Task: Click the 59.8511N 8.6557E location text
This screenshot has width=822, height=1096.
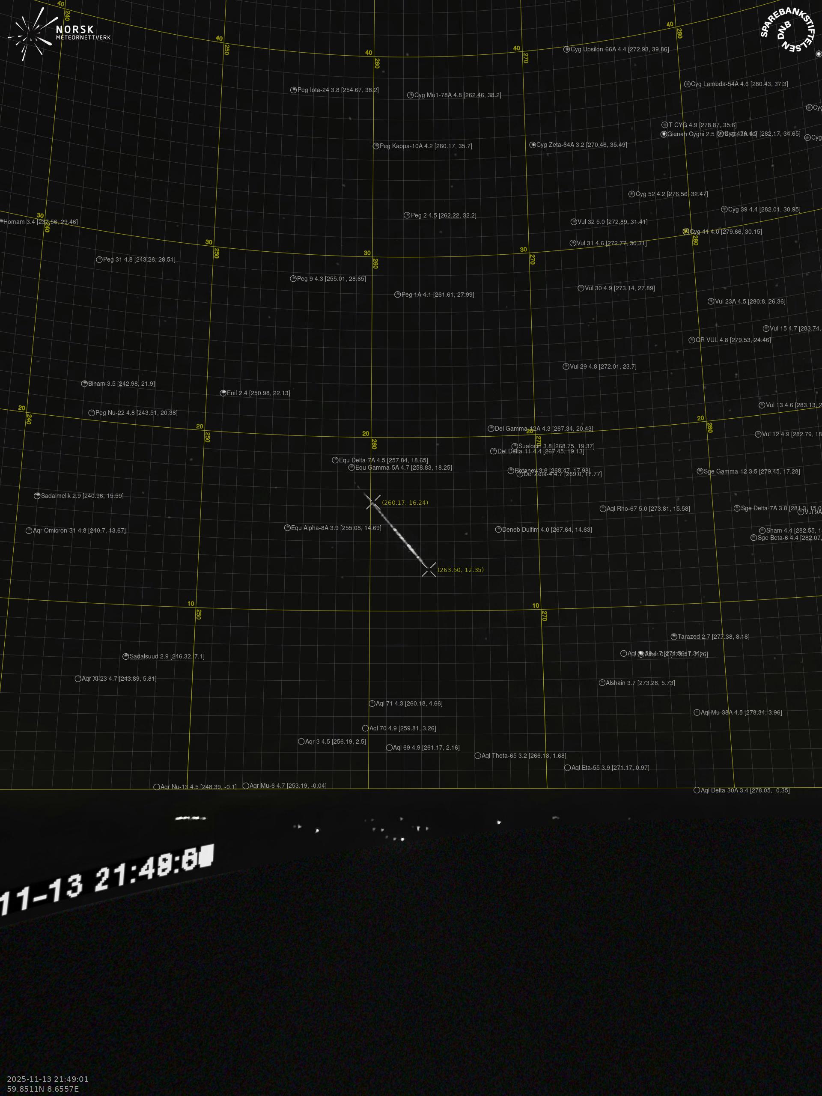Action: pyautogui.click(x=43, y=1089)
